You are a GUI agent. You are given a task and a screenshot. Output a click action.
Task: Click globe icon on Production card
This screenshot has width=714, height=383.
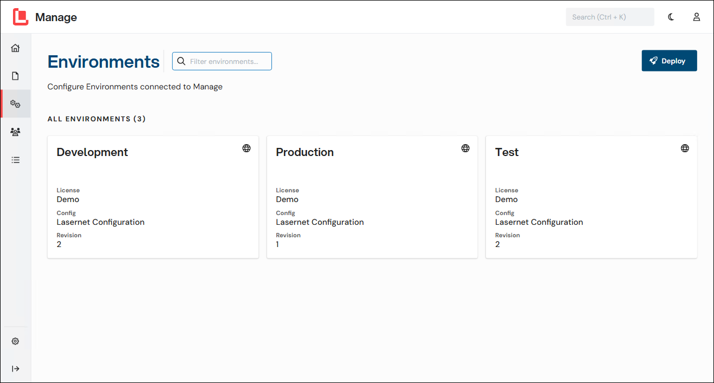(465, 148)
